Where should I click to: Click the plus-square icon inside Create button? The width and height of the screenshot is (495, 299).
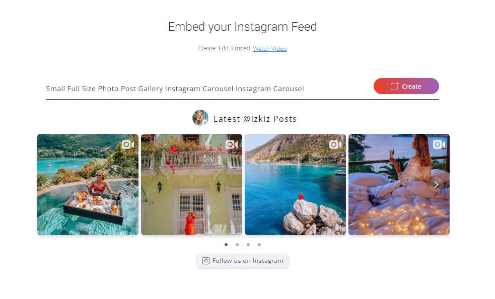point(395,86)
